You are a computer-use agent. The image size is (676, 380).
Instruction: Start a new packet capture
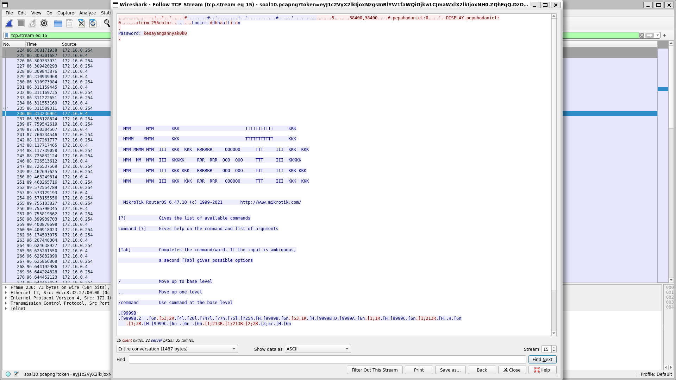click(x=9, y=24)
